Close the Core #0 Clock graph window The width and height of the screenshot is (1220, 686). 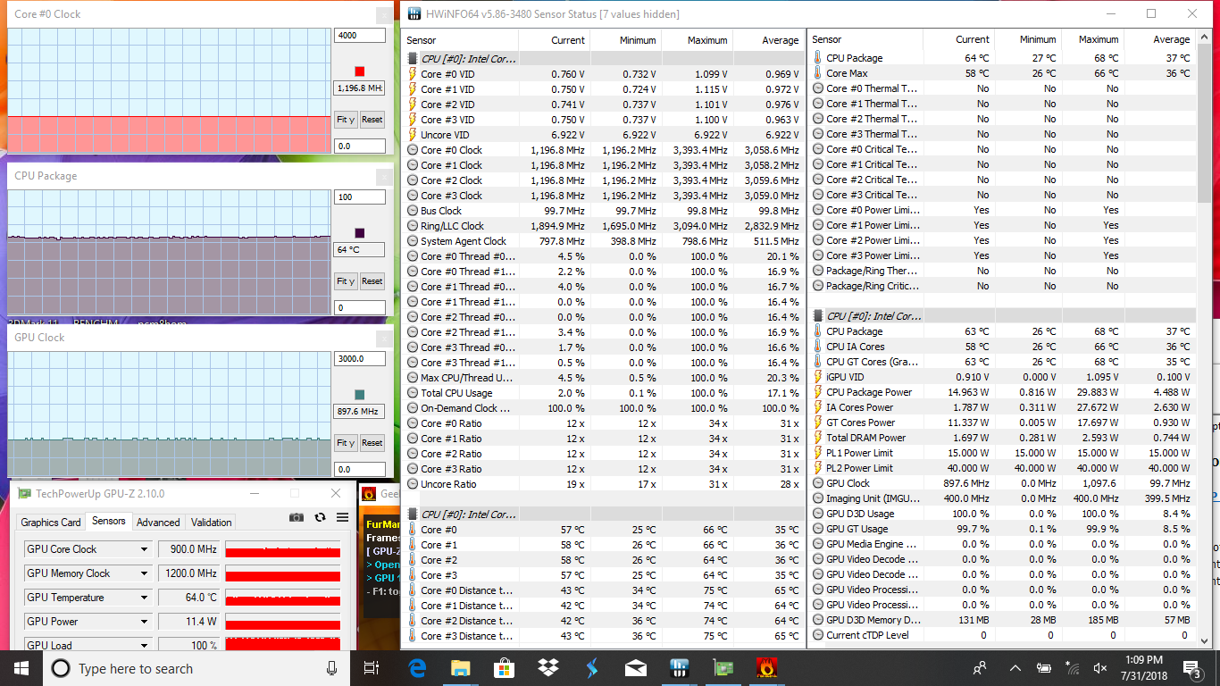384,14
